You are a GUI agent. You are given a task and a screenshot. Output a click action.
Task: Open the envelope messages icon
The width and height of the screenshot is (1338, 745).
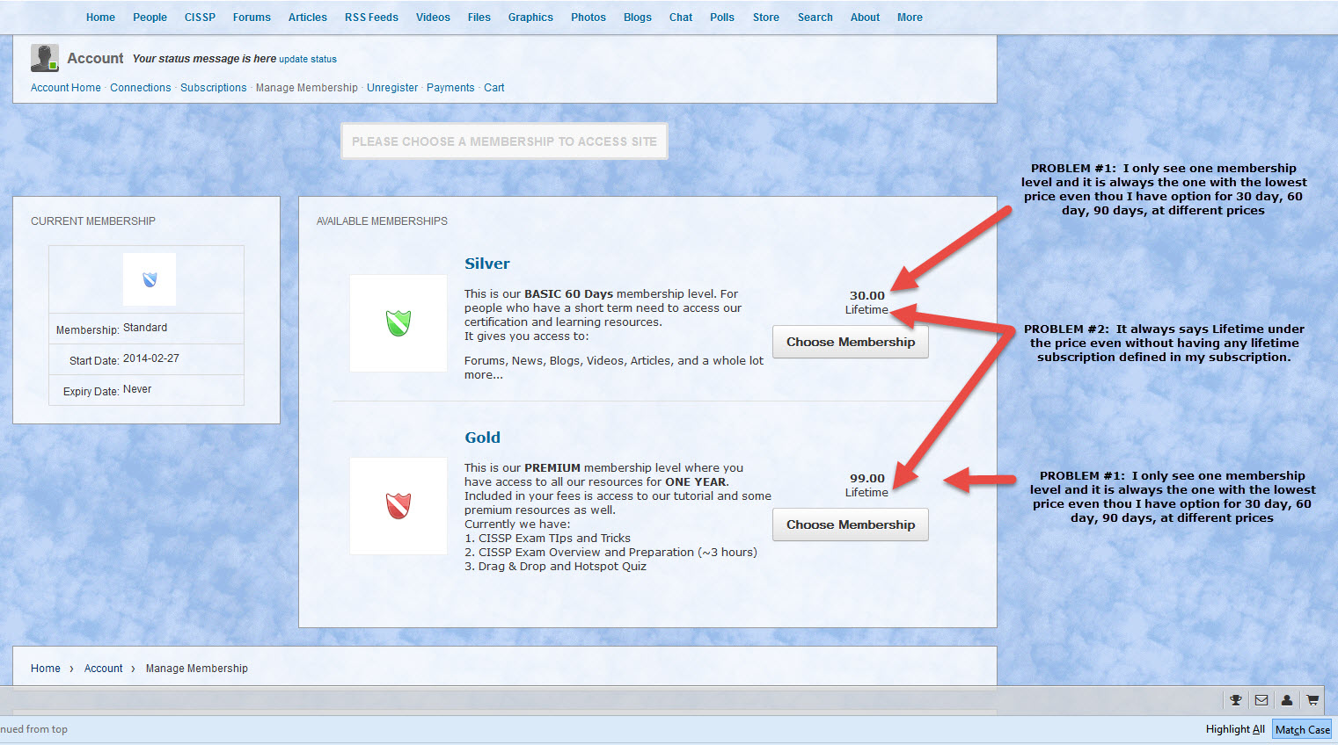click(x=1261, y=700)
